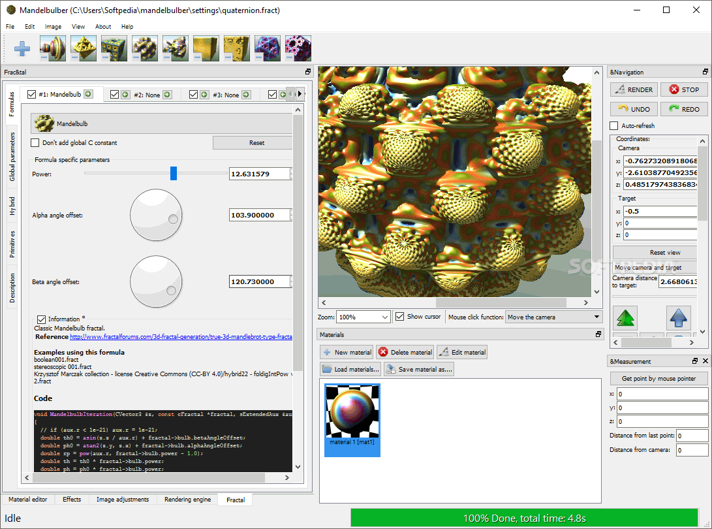Load the blue-yellow Menger cube preset
This screenshot has height=529, width=712.
tap(114, 48)
